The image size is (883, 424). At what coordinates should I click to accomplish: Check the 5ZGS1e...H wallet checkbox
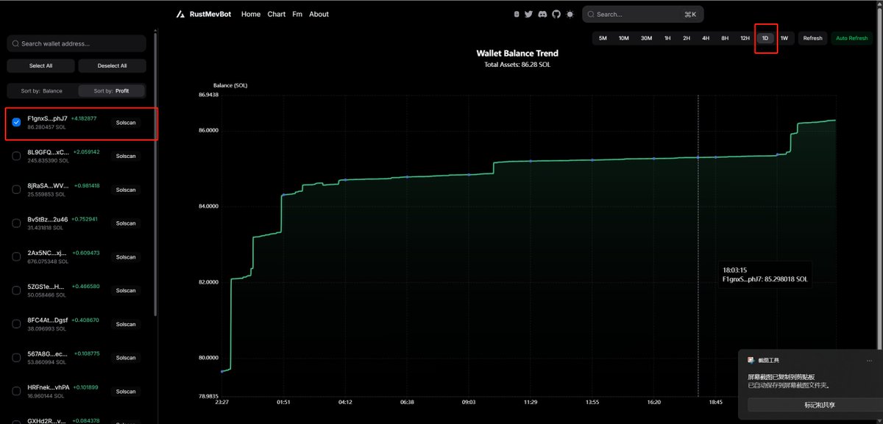coord(16,290)
